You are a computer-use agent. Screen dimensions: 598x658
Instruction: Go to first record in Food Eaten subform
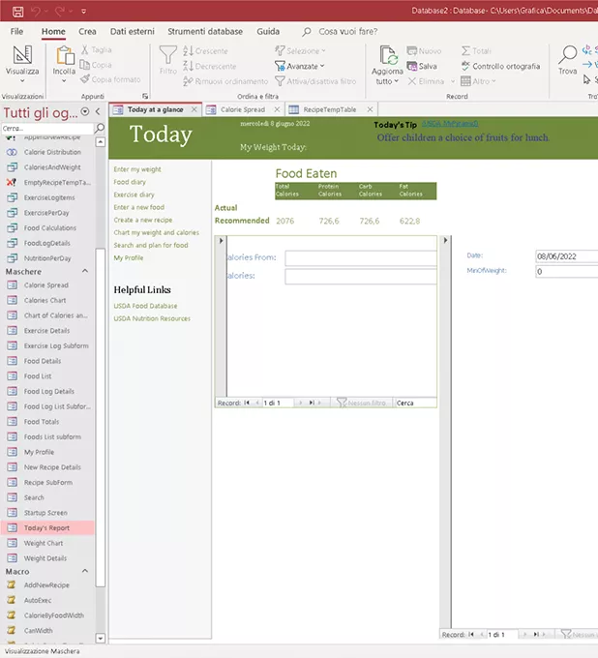pos(247,403)
